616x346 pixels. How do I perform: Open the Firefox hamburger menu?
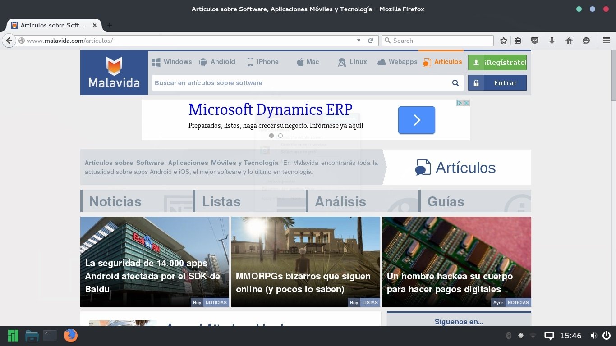point(607,41)
